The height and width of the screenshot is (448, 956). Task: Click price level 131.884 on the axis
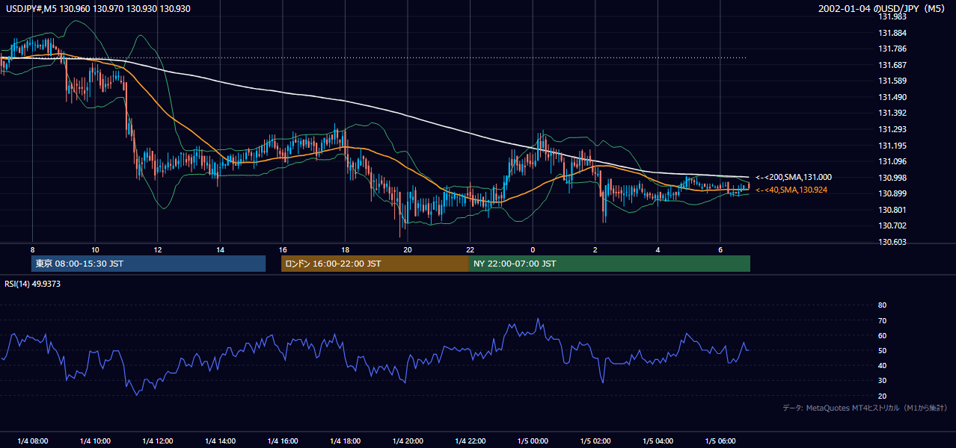892,33
